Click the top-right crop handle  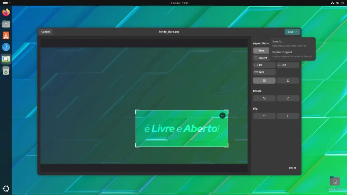[226, 112]
